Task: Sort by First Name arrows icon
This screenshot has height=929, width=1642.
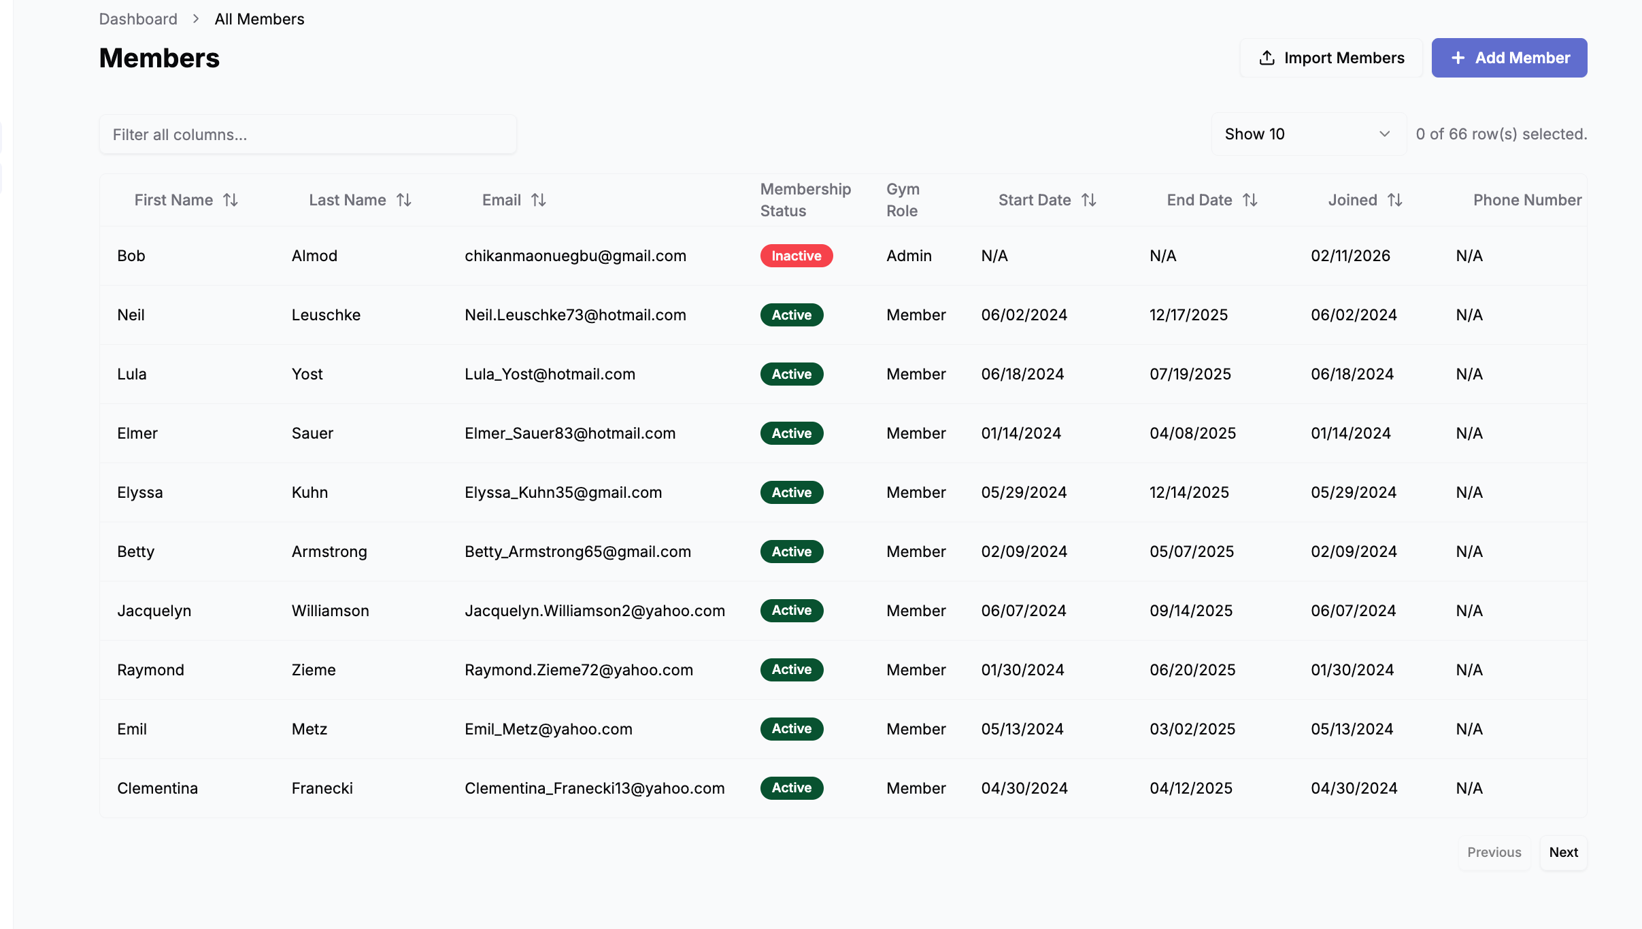Action: pos(231,200)
